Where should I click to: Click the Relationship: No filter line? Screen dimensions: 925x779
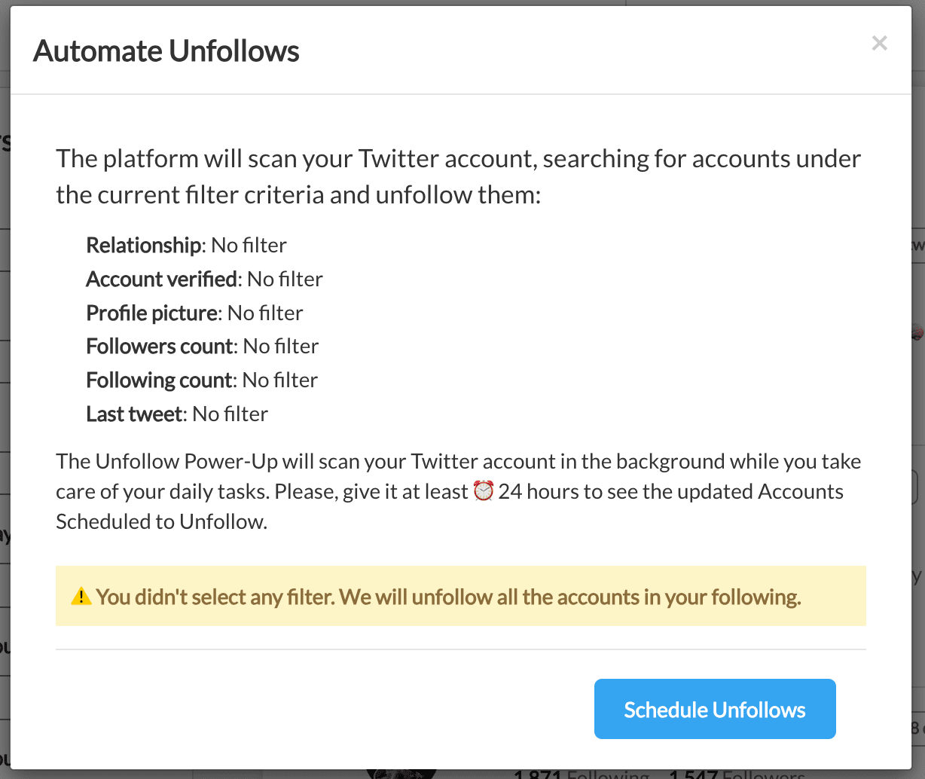pos(186,245)
